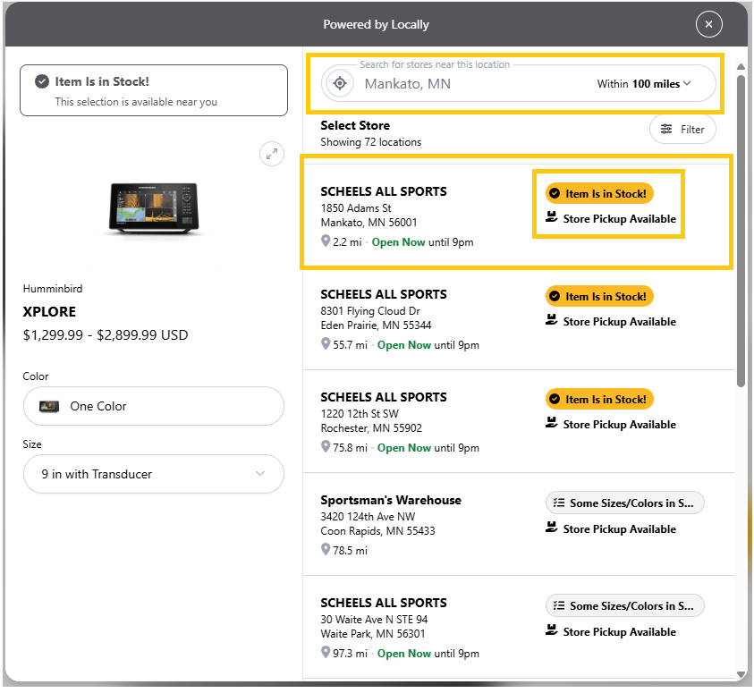Open the Filter options
The image size is (754, 693).
(x=682, y=130)
